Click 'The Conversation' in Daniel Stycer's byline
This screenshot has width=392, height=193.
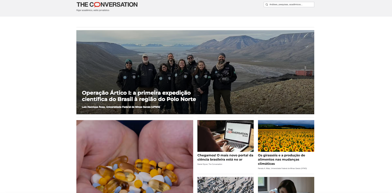215,164
